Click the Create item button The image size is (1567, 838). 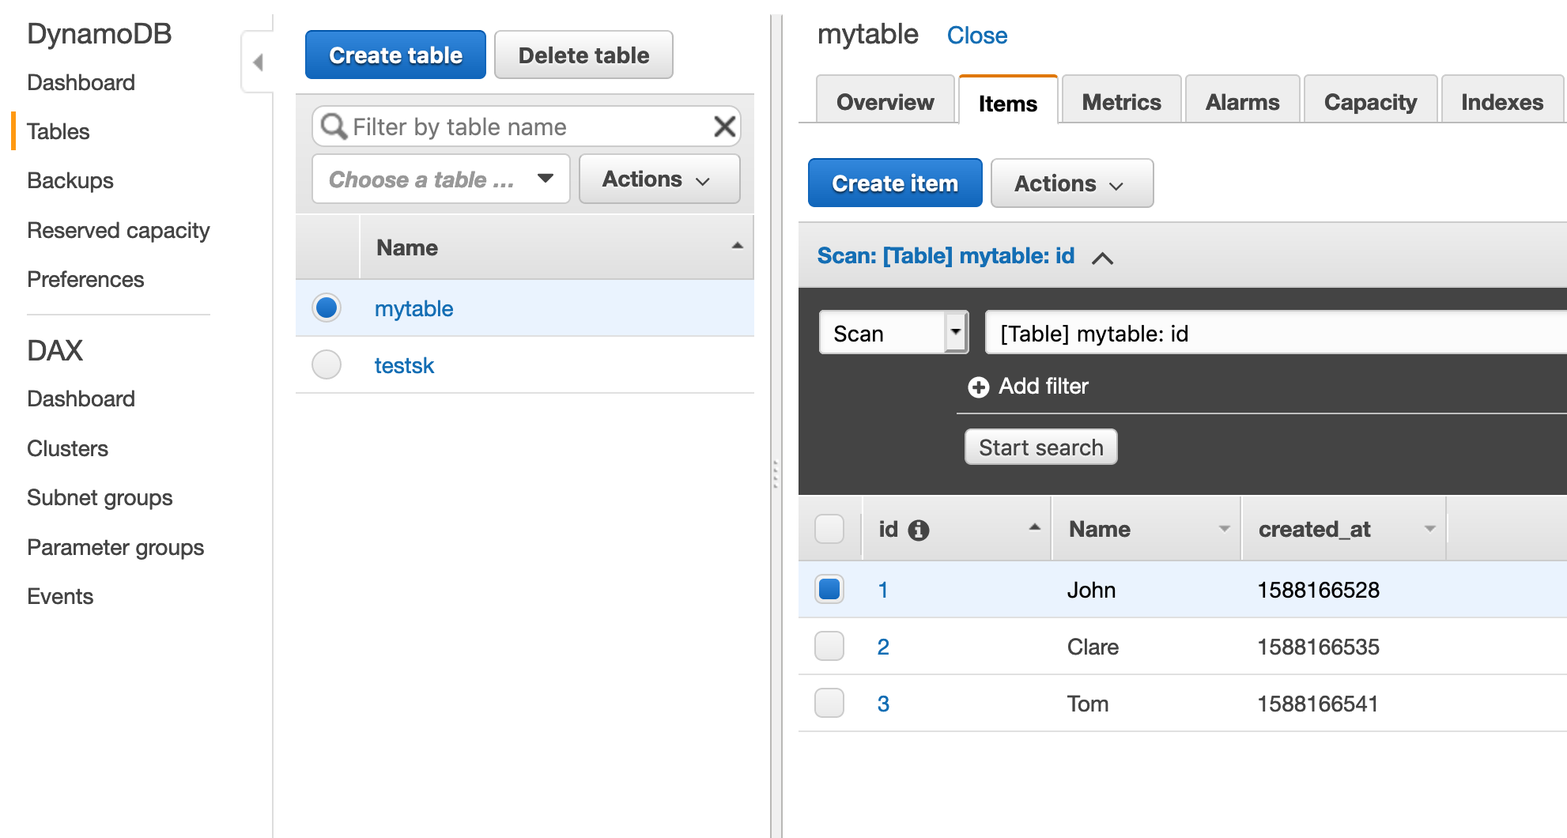pos(894,183)
